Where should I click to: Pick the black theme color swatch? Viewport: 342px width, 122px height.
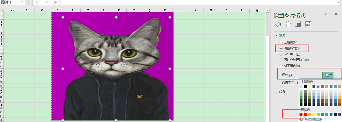tap(305, 87)
